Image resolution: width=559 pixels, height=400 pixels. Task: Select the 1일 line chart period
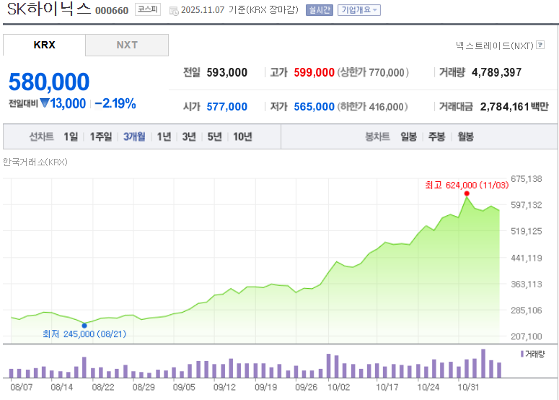[x=71, y=136]
